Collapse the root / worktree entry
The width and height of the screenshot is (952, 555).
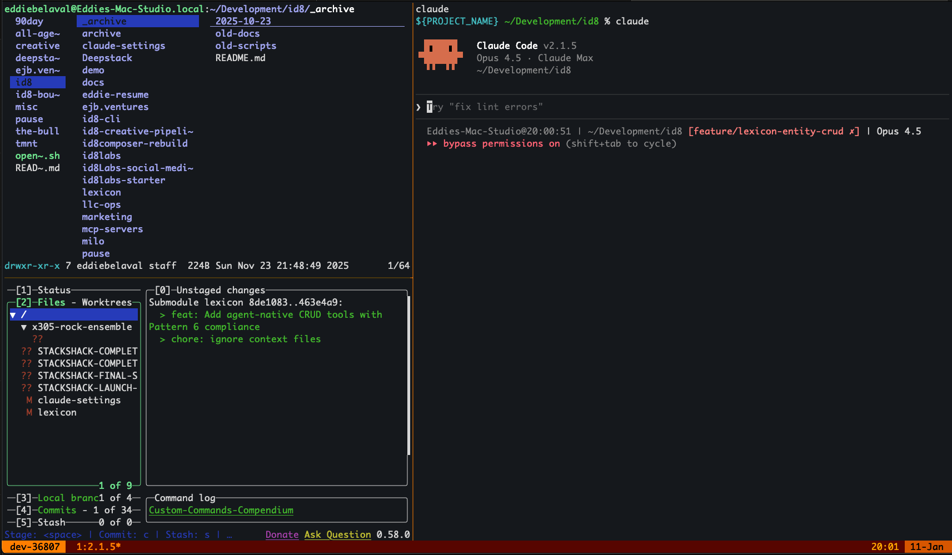point(12,314)
